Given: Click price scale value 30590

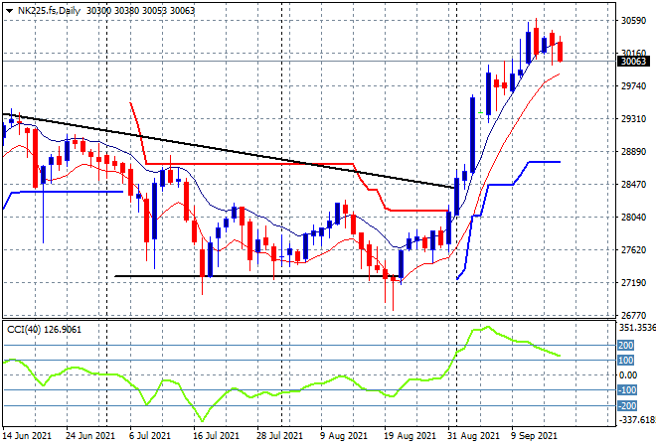Looking at the screenshot, I should (x=633, y=21).
